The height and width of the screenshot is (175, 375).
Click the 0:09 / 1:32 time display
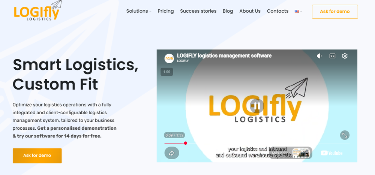tap(174, 135)
